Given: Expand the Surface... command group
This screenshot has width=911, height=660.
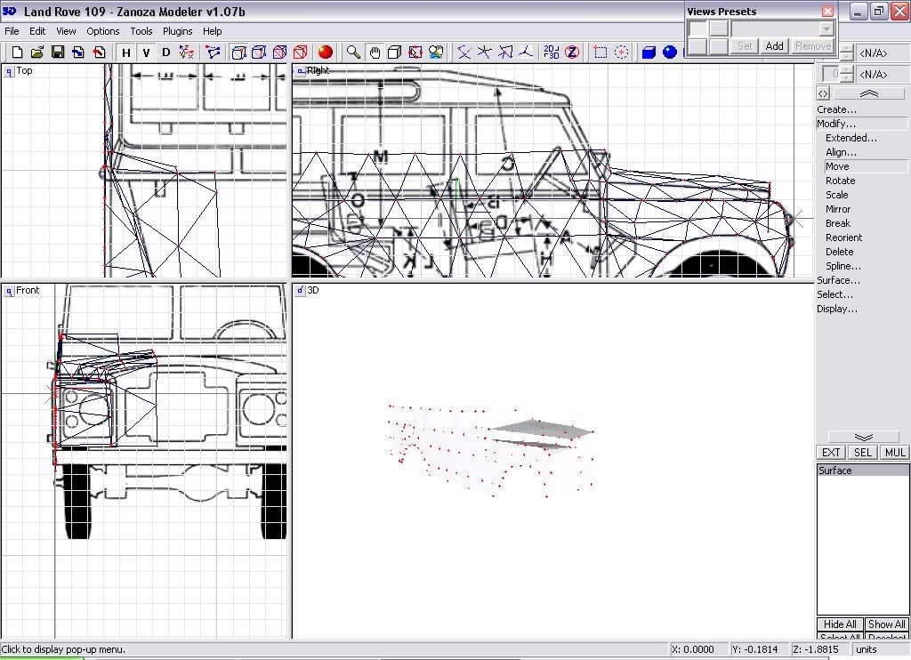Looking at the screenshot, I should pos(839,280).
